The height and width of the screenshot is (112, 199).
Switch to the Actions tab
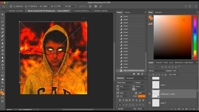[127, 12]
